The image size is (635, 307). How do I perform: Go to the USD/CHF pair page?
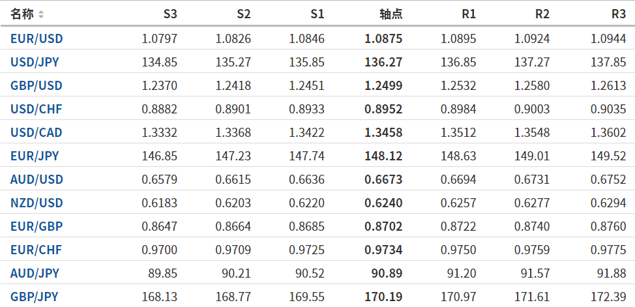click(x=36, y=109)
